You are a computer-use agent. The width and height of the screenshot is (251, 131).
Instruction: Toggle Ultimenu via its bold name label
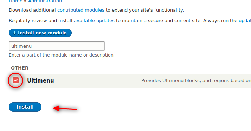click(40, 81)
